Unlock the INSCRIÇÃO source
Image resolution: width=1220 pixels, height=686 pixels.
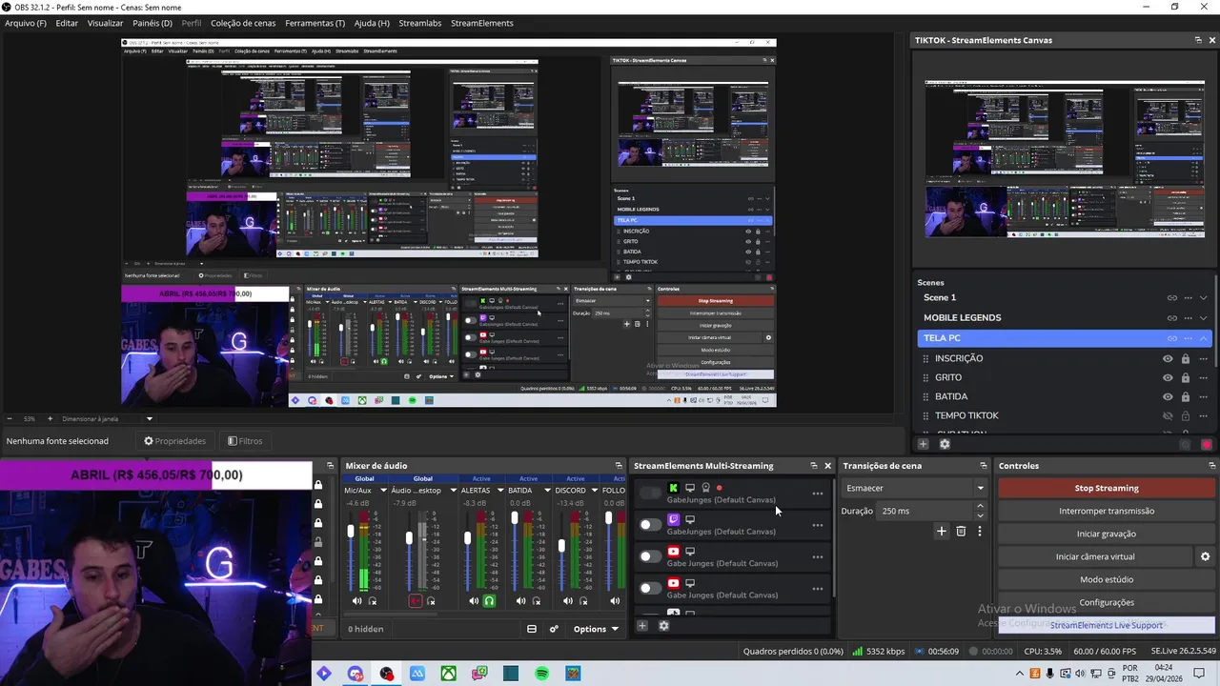pos(1186,359)
